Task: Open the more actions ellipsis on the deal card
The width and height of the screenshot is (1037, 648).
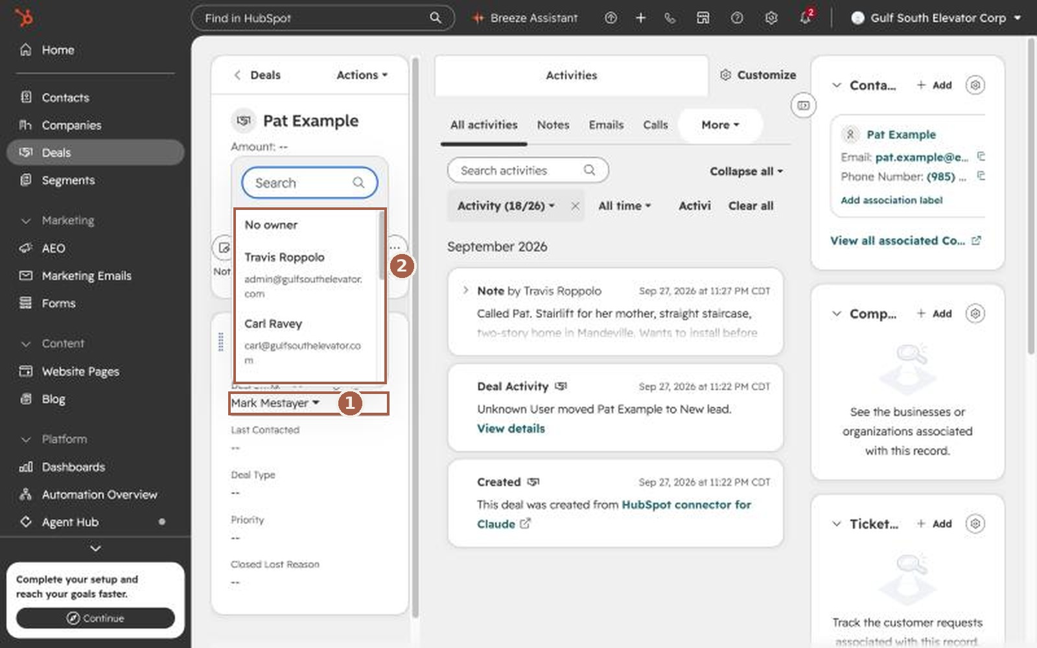Action: tap(395, 247)
